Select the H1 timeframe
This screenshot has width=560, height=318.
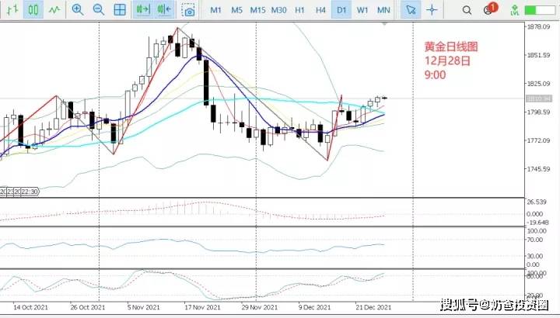click(299, 10)
